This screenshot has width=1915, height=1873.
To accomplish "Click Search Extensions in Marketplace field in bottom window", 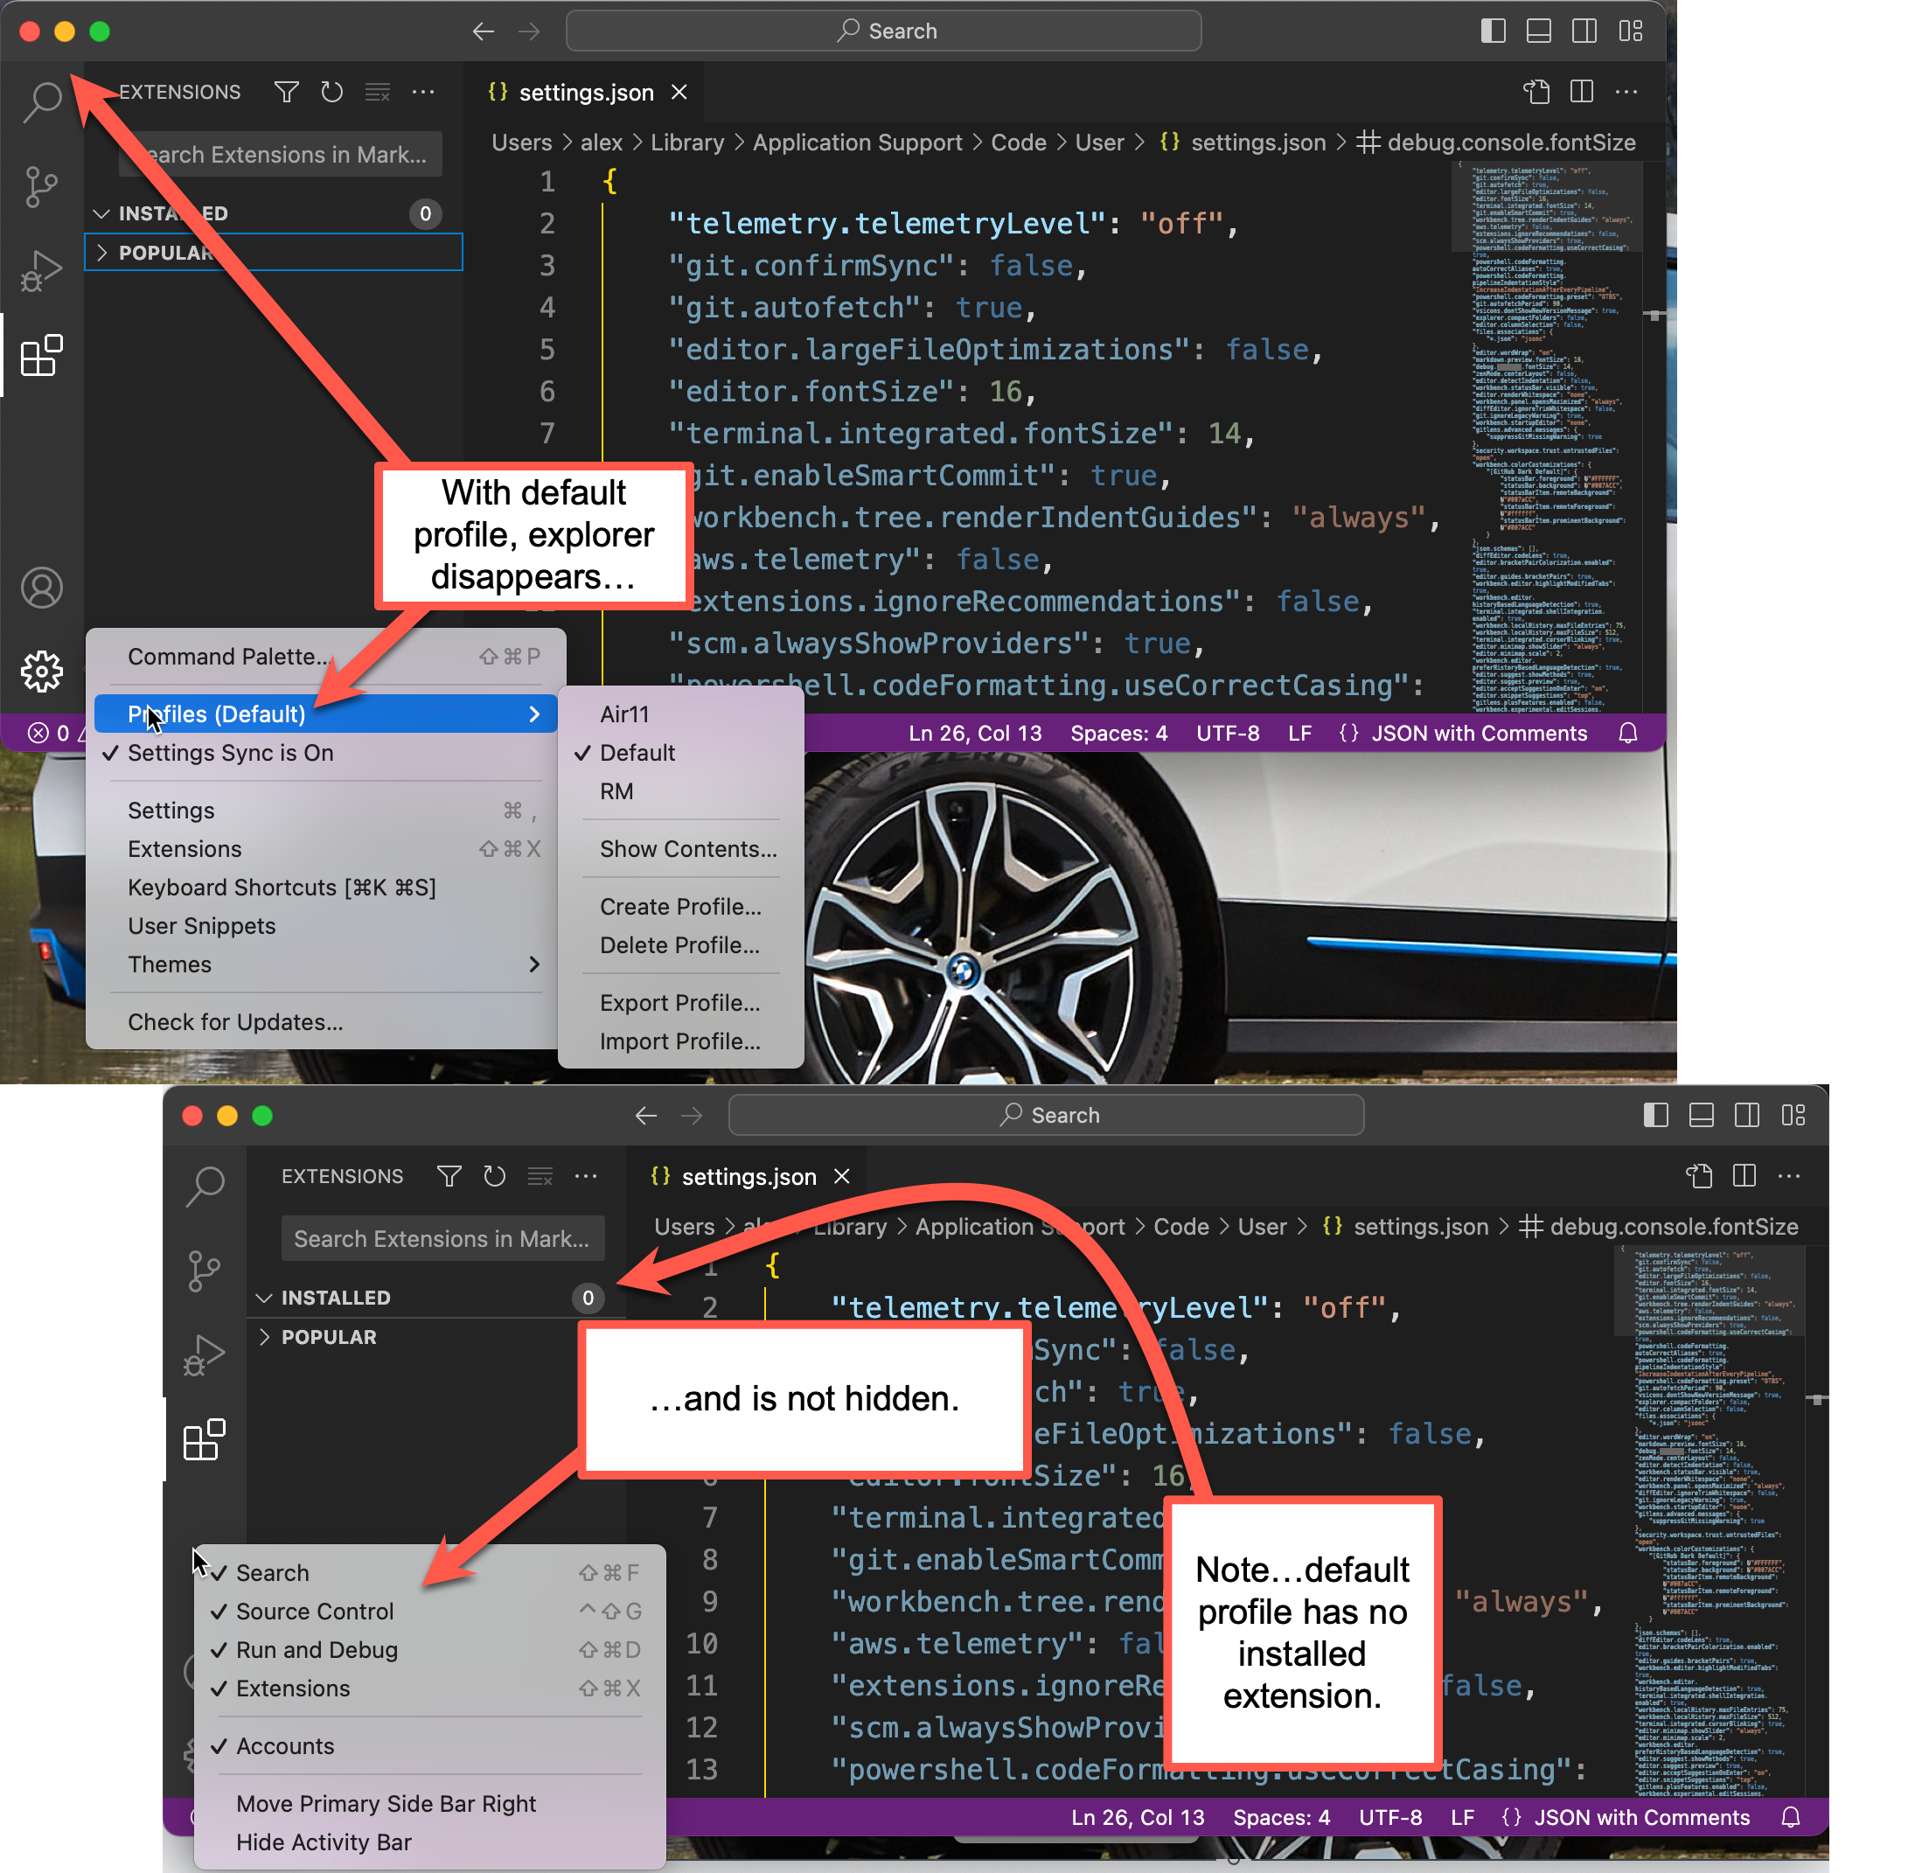I will (442, 1238).
